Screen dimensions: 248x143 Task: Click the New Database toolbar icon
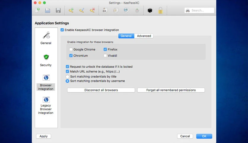[x=37, y=10]
